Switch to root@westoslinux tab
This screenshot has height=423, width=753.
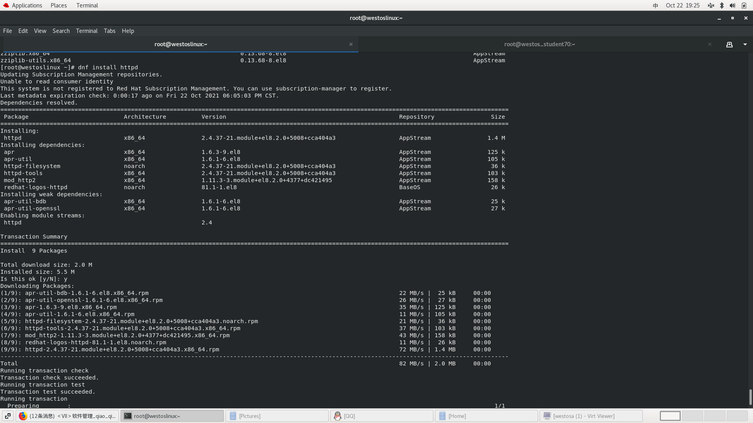pos(181,44)
